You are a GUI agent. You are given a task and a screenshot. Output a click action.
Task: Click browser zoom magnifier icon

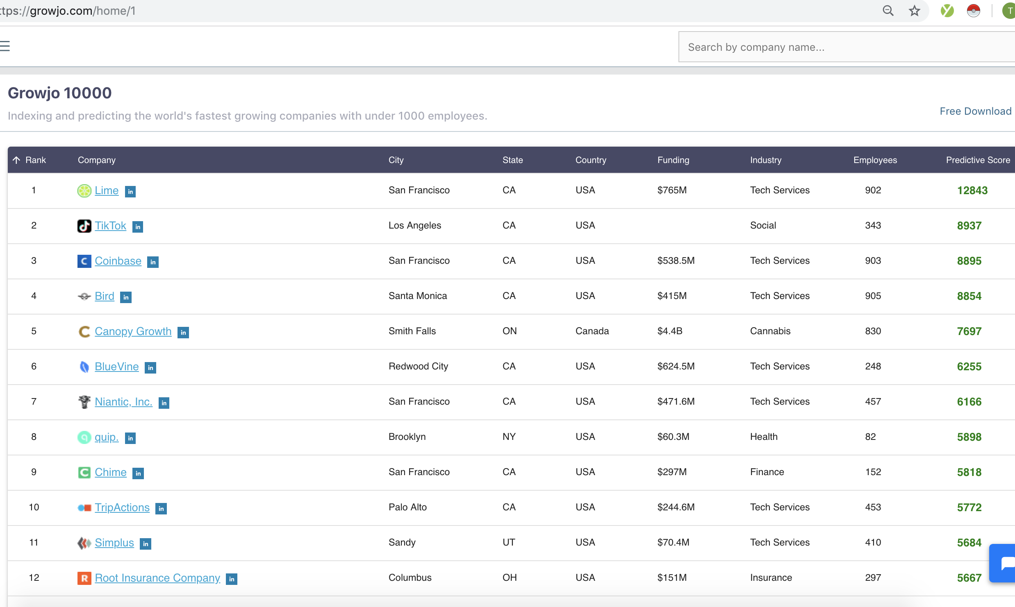[888, 11]
